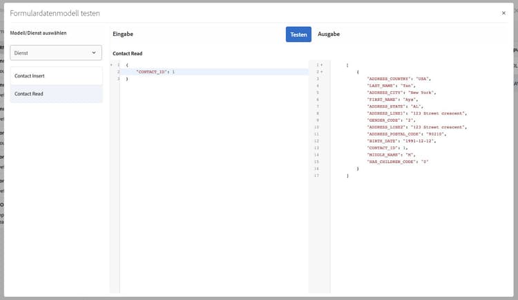This screenshot has width=518, height=300.
Task: Click the "CONTACT_ID": 1 output line
Action: click(x=387, y=148)
